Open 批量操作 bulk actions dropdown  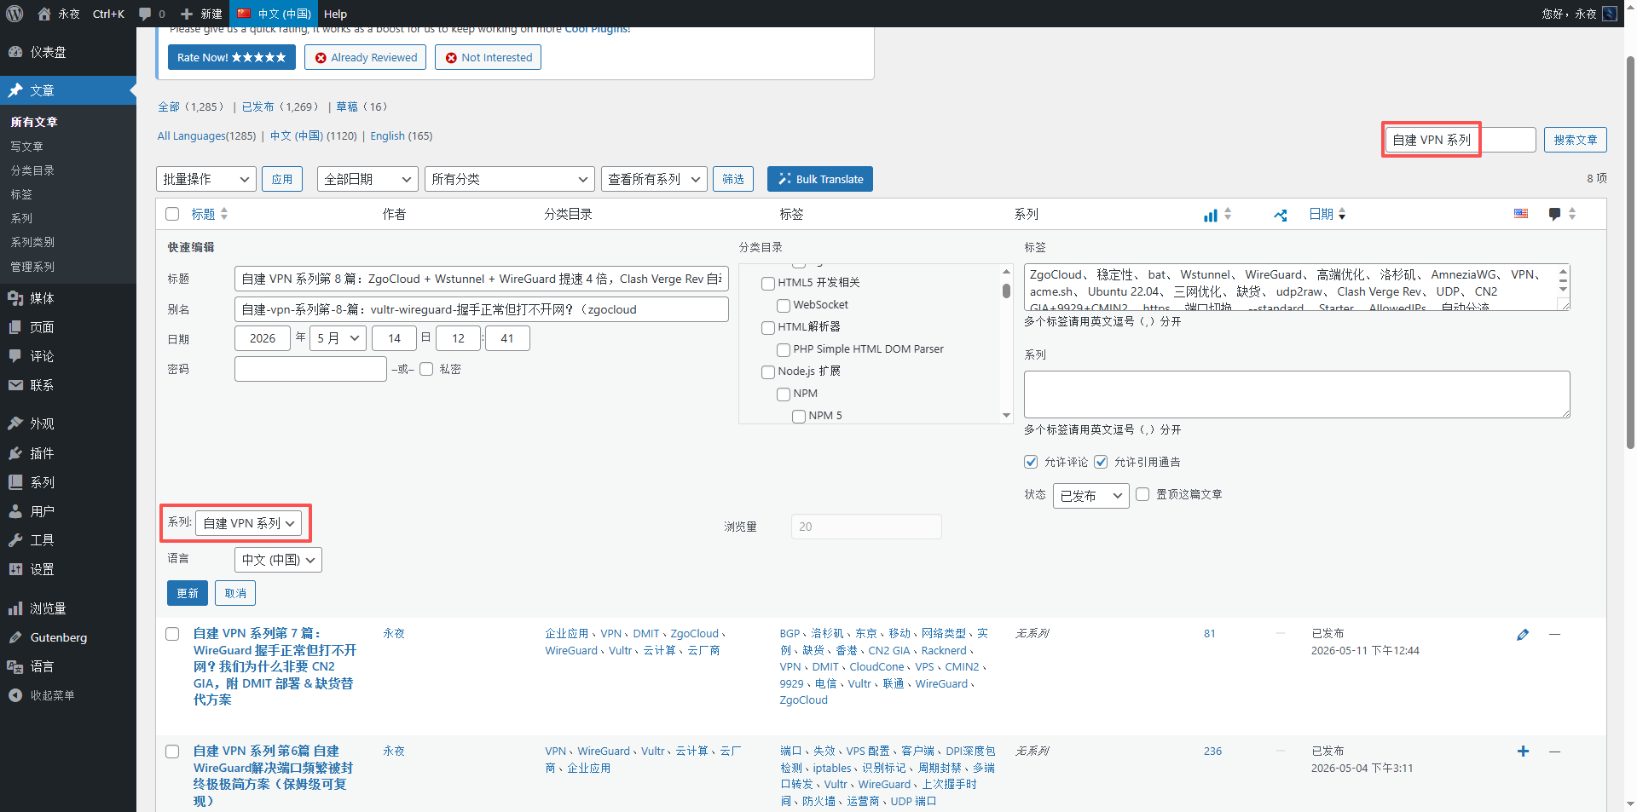(206, 179)
